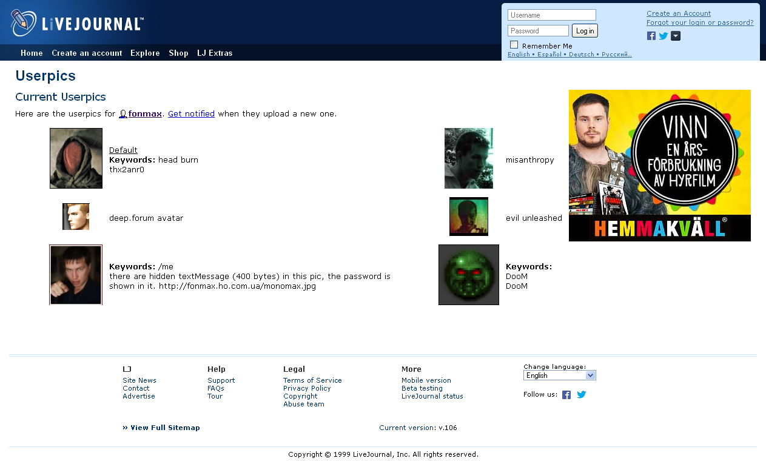This screenshot has width=766, height=461.
Task: Open the head burn default userpic
Action: [x=76, y=158]
